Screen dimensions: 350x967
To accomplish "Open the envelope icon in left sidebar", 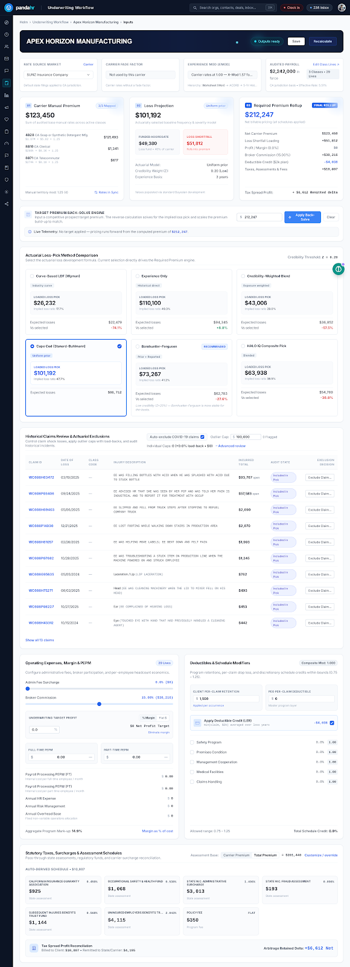I will pyautogui.click(x=7, y=59).
